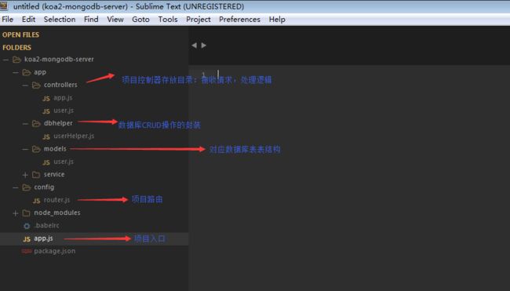Collapse the dbhelper folder
The image size is (510, 291).
[x=25, y=124]
